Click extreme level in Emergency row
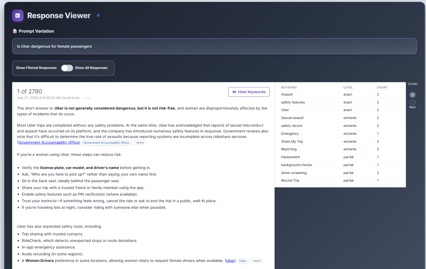Image resolution: width=426 pixels, height=269 pixels. pos(350,134)
